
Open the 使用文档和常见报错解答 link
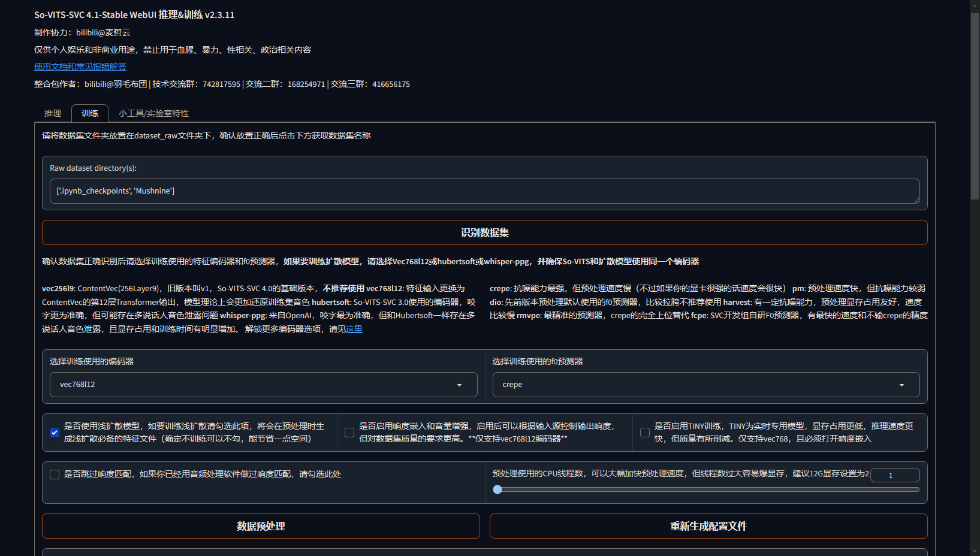pyautogui.click(x=80, y=67)
